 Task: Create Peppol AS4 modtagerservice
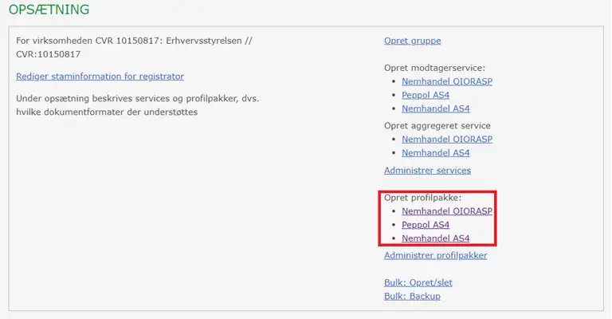click(x=425, y=95)
